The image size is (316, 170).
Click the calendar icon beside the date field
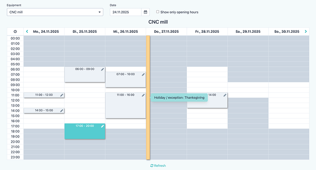[145, 12]
